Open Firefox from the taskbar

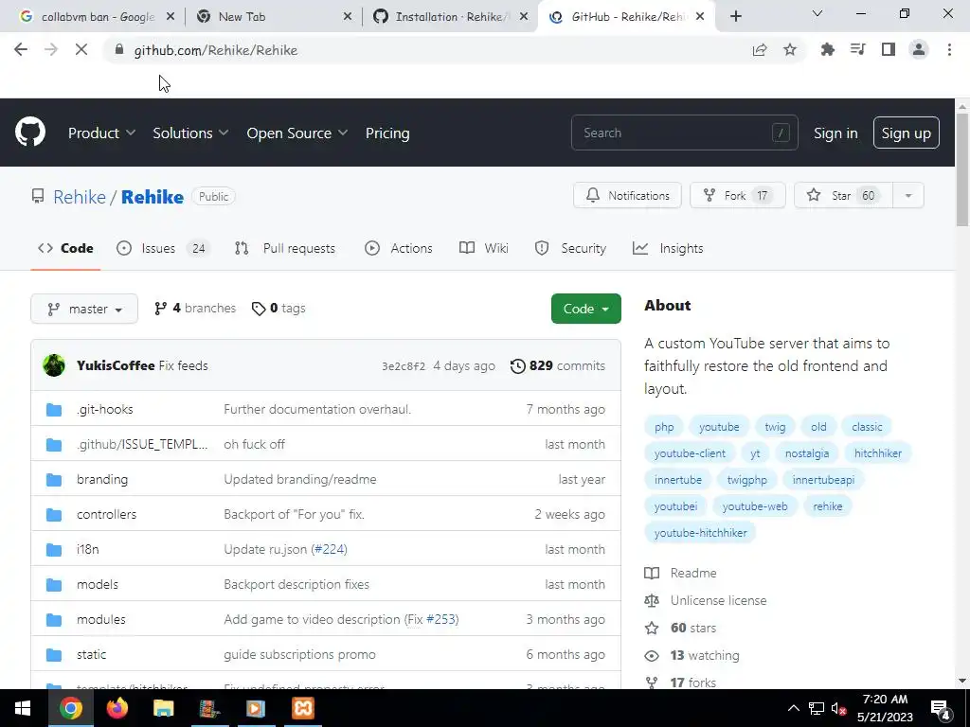pyautogui.click(x=117, y=708)
